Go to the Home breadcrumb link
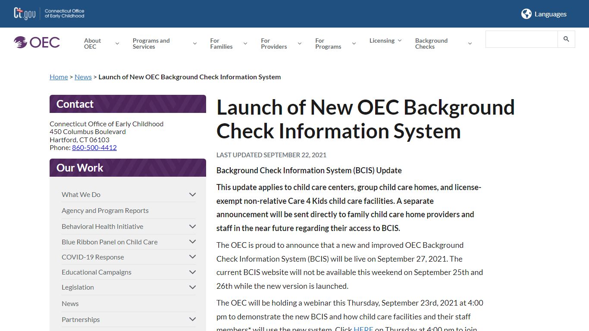This screenshot has width=589, height=331. click(59, 77)
